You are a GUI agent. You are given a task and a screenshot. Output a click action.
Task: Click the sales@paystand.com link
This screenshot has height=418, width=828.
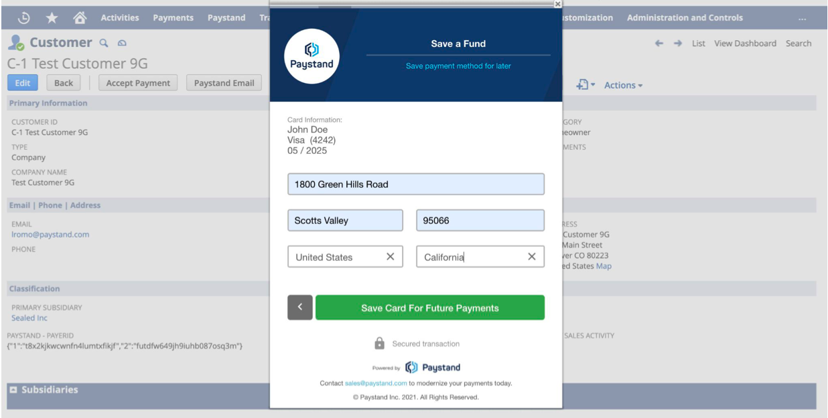376,383
